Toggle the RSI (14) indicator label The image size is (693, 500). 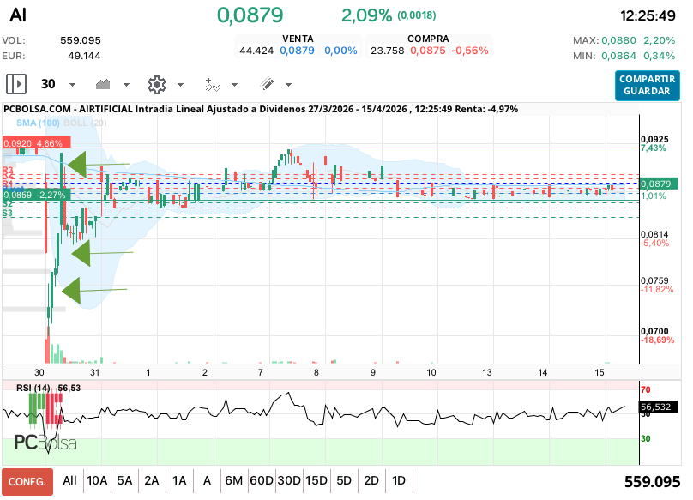[x=33, y=389]
